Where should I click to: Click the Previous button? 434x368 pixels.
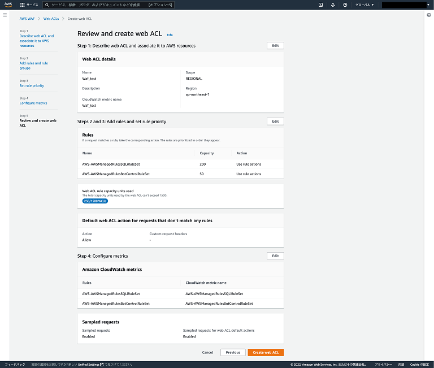[233, 352]
